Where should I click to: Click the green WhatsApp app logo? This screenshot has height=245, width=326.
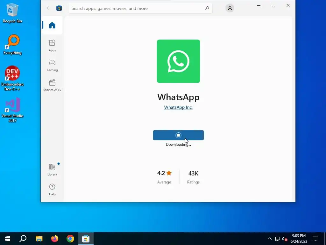178,61
